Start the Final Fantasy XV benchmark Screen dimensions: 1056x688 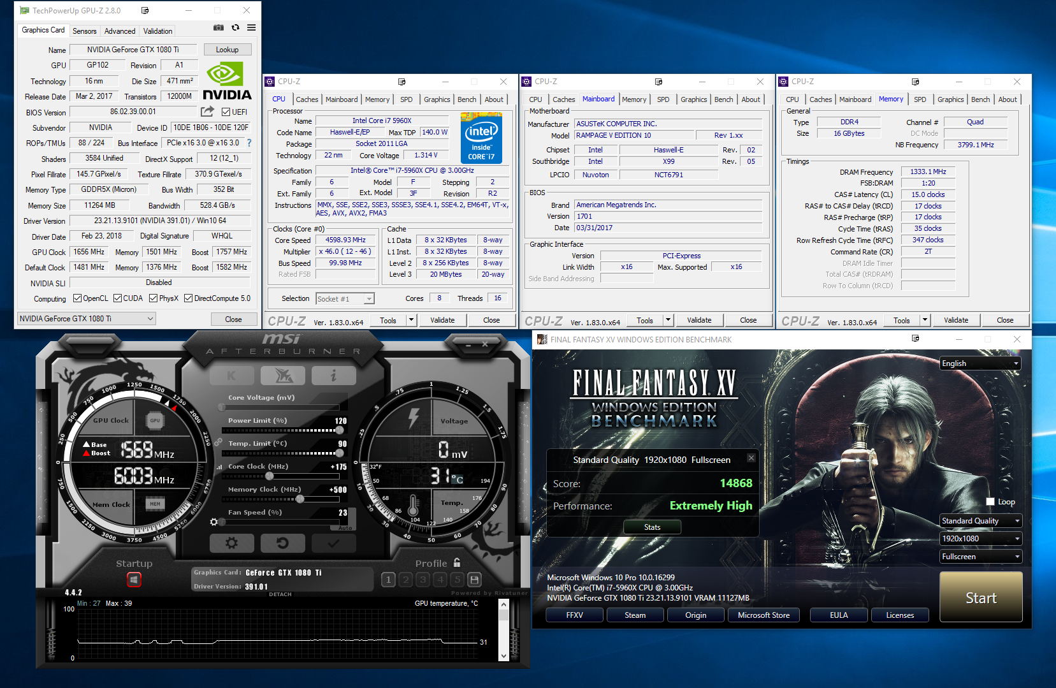(x=981, y=597)
